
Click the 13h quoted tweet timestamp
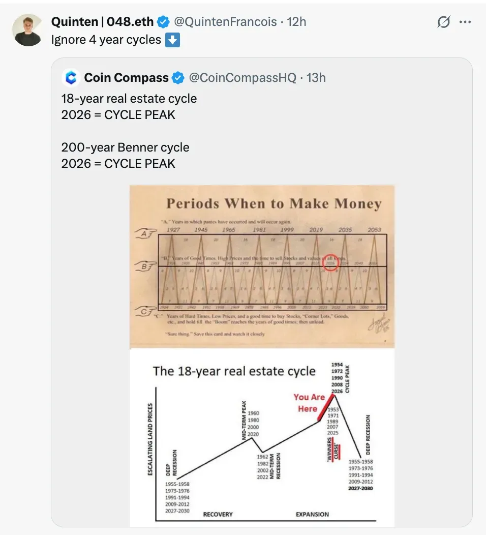[316, 78]
